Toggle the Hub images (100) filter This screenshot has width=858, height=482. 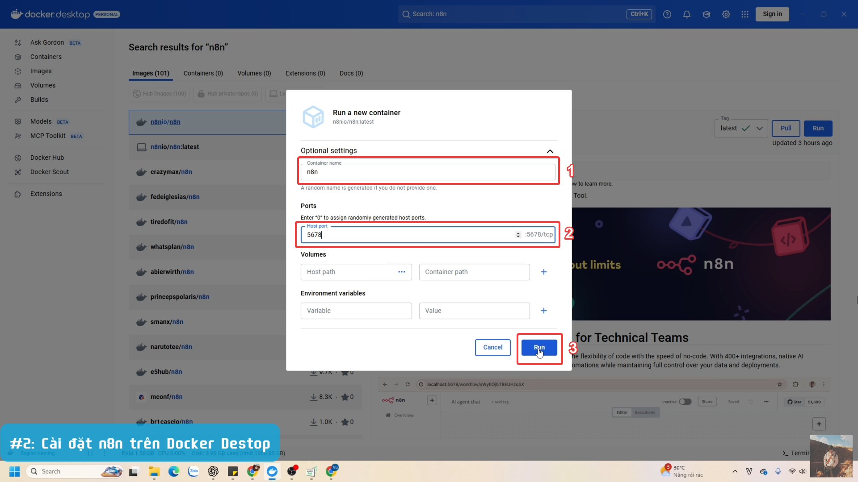click(160, 94)
